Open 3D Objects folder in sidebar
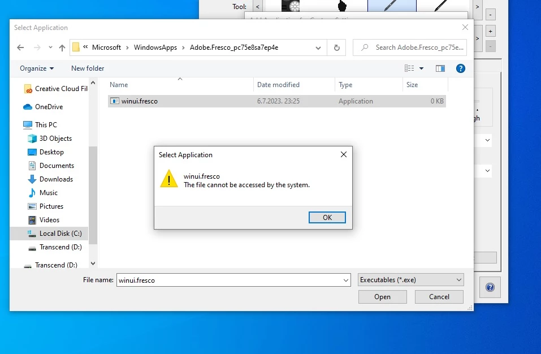This screenshot has width=541, height=354. (50, 139)
